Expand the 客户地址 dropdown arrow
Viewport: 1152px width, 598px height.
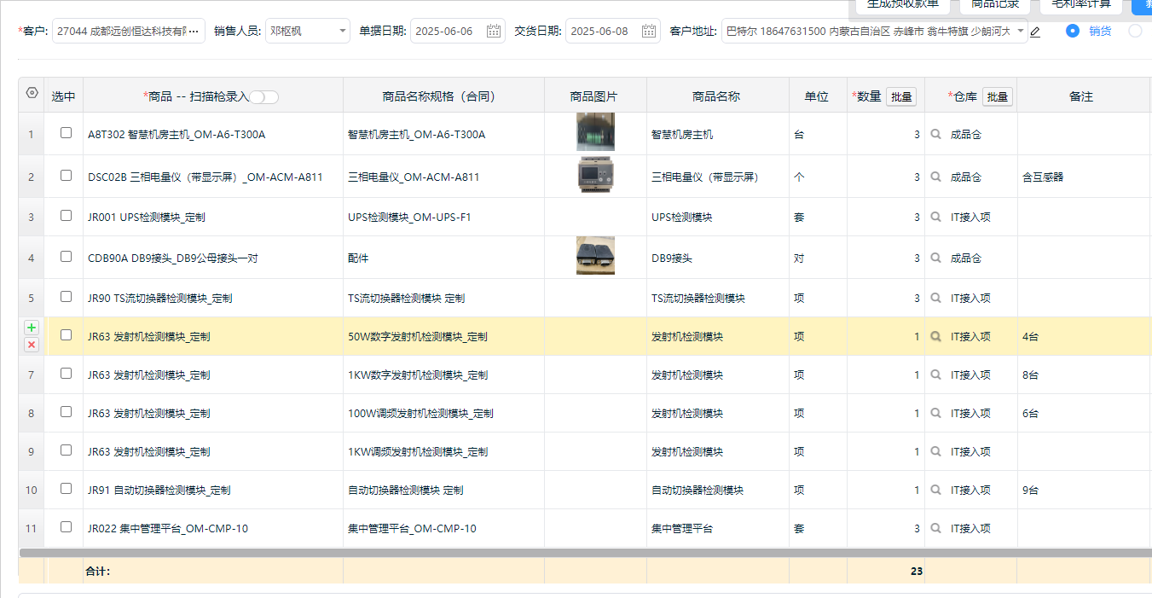(1020, 32)
